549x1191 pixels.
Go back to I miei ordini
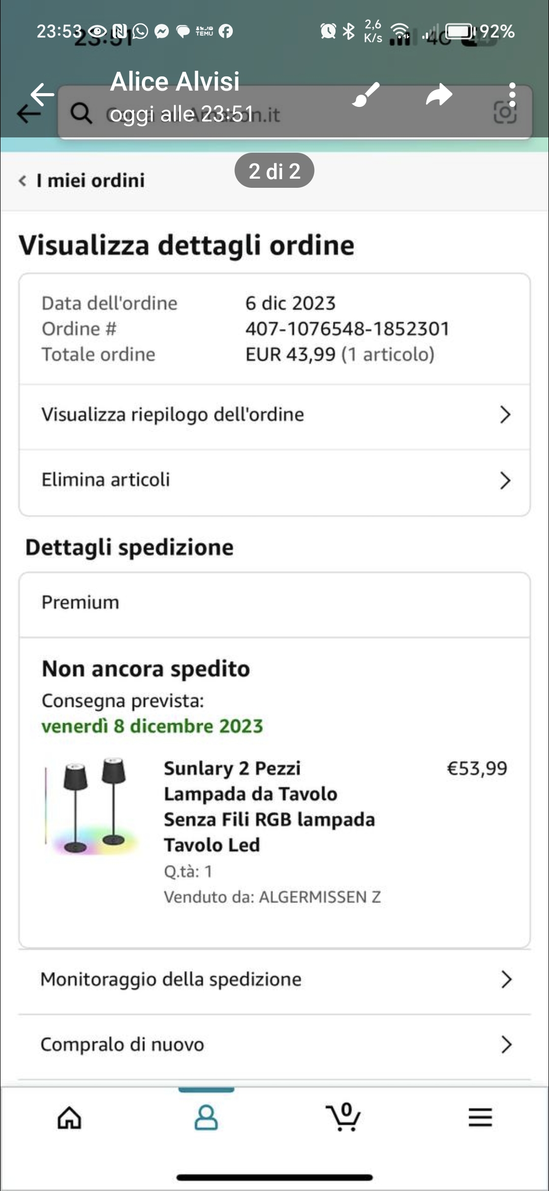82,181
